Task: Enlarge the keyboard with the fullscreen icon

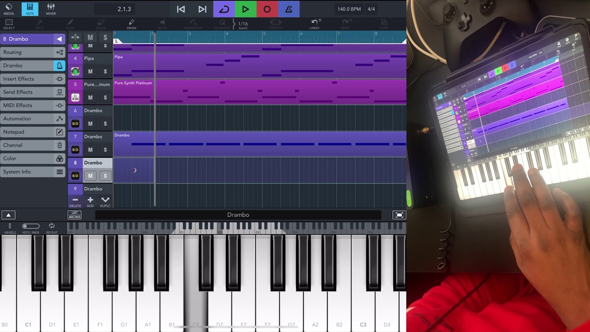Action: 399,215
